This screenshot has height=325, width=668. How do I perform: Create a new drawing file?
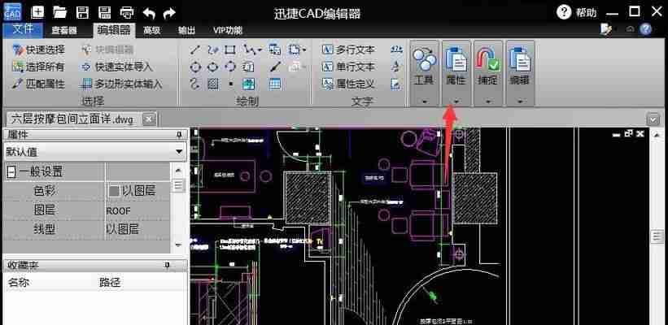[x=38, y=12]
